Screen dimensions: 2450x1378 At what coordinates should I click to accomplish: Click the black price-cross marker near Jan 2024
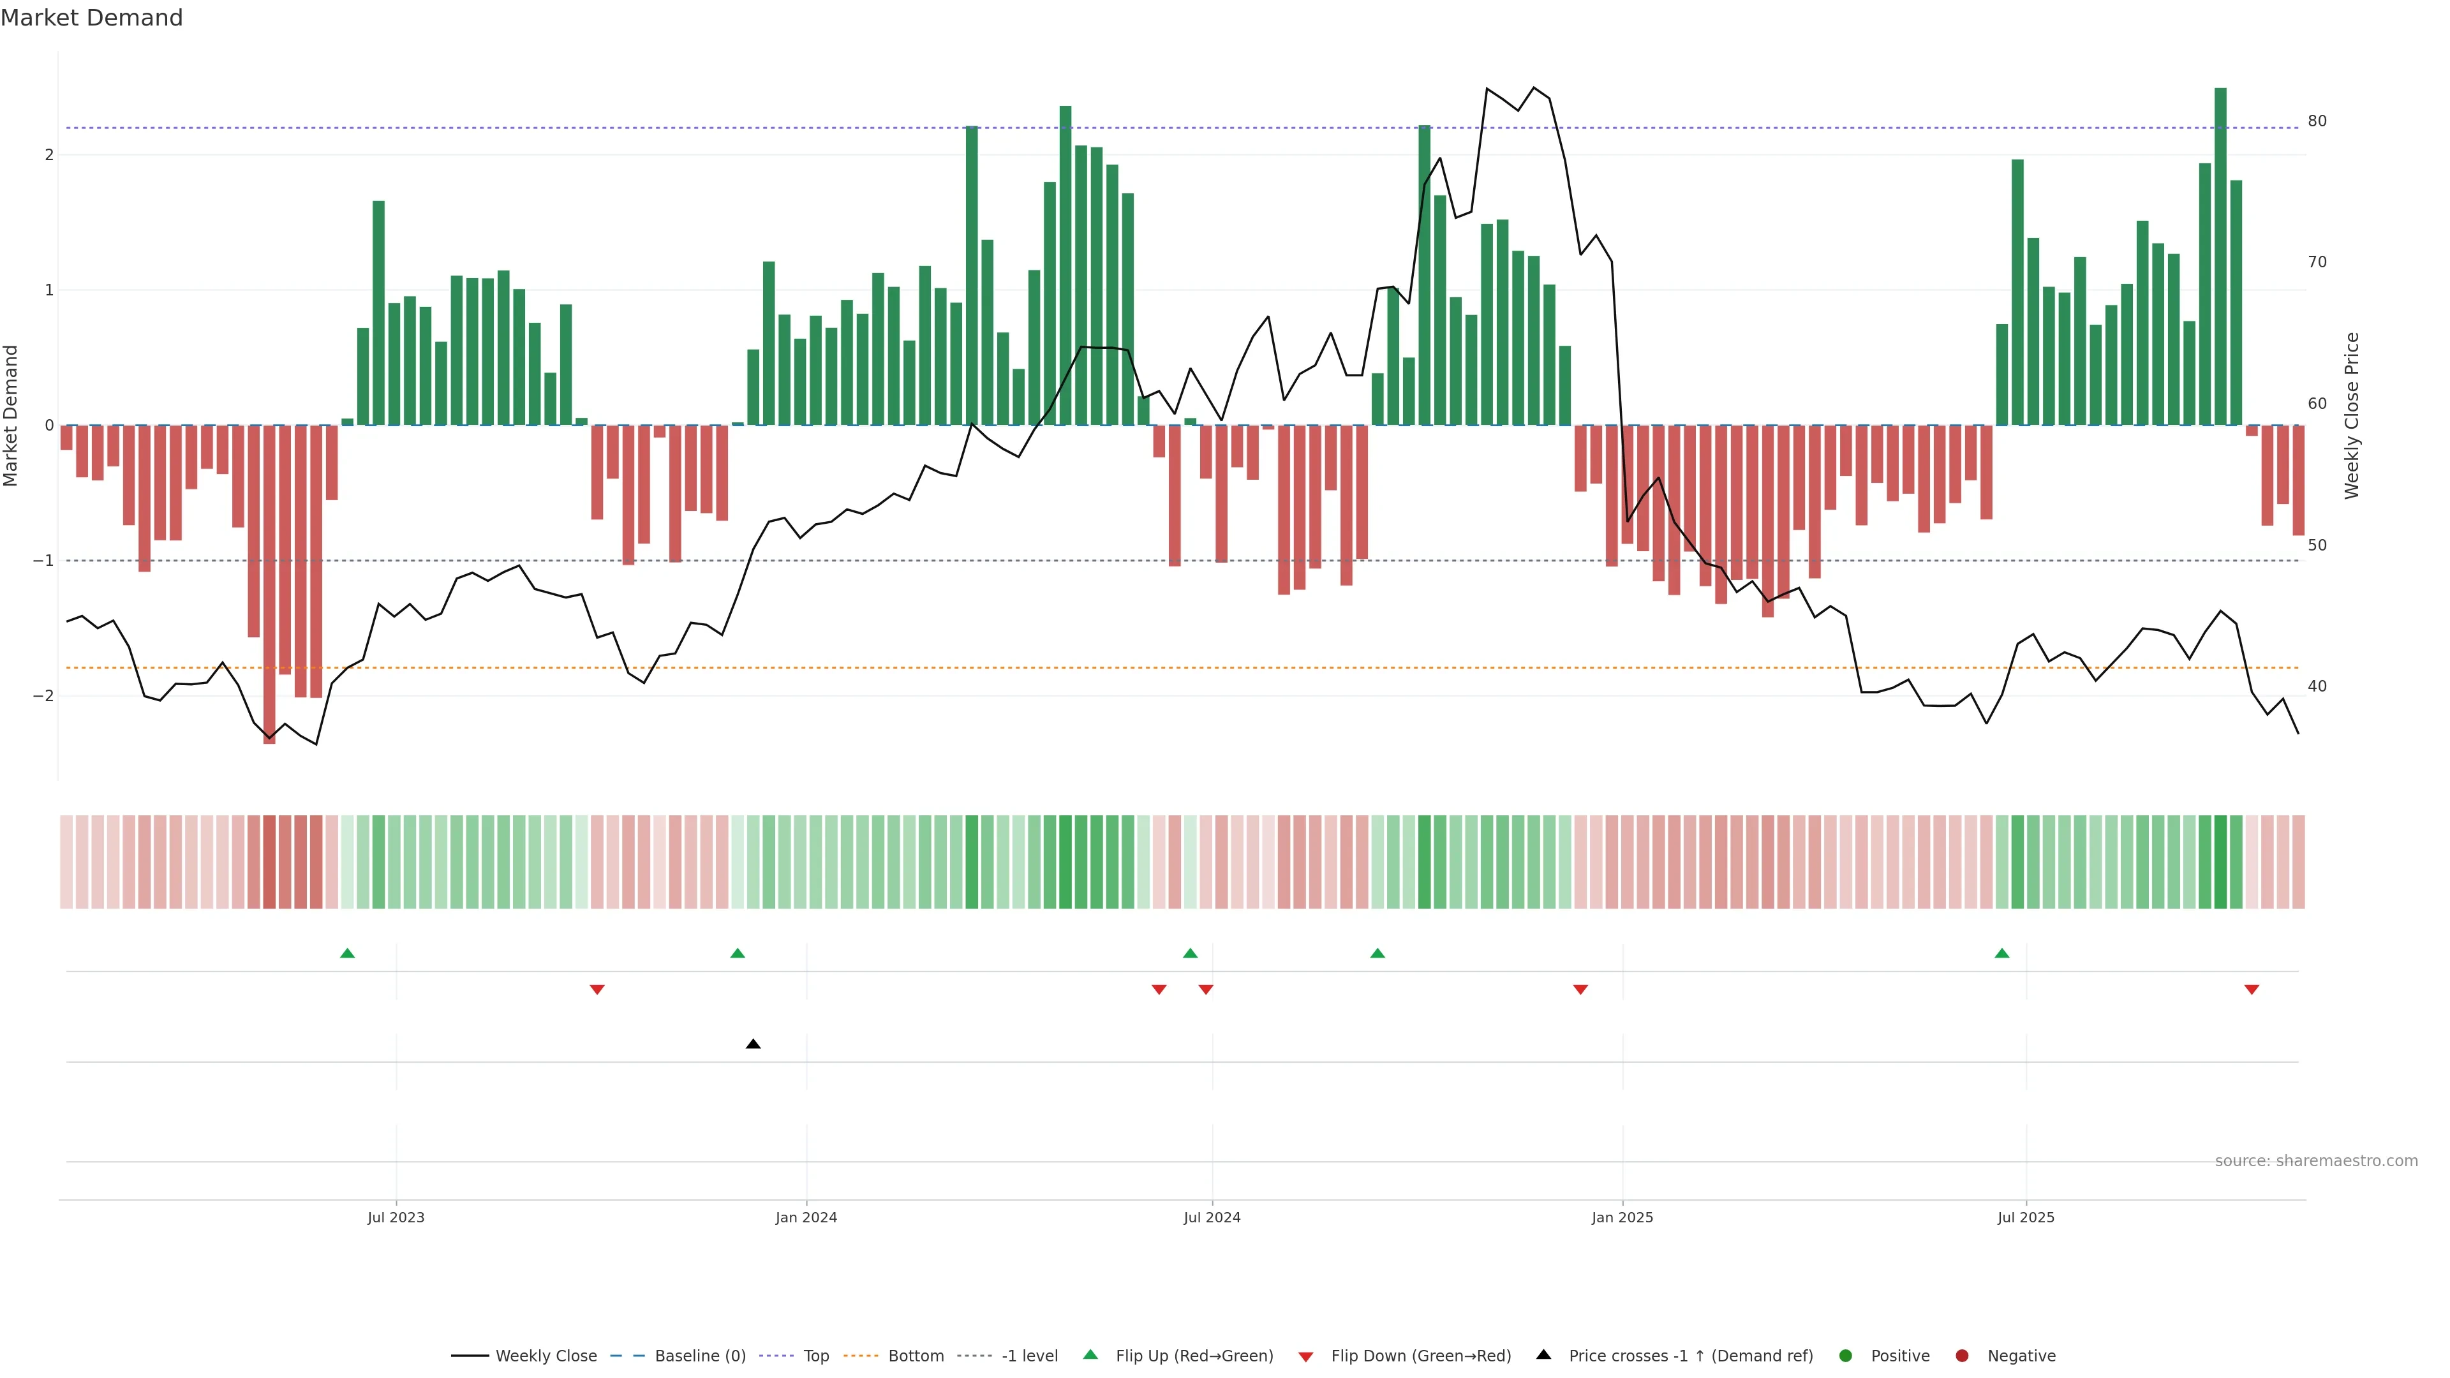tap(754, 1044)
